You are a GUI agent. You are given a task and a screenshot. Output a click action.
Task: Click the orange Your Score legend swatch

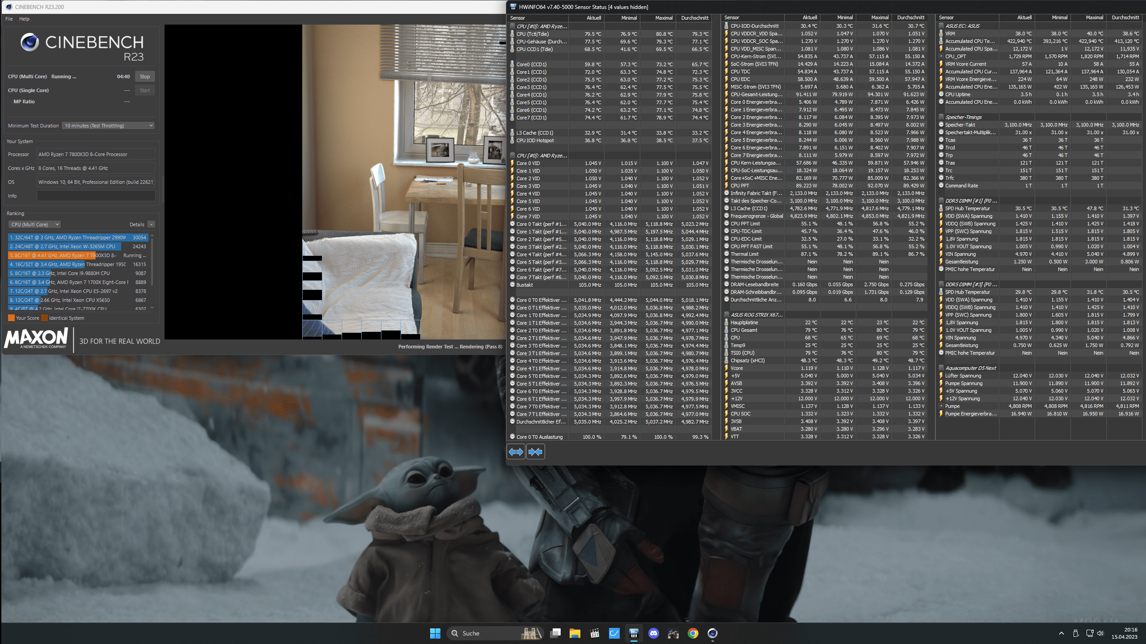point(11,318)
